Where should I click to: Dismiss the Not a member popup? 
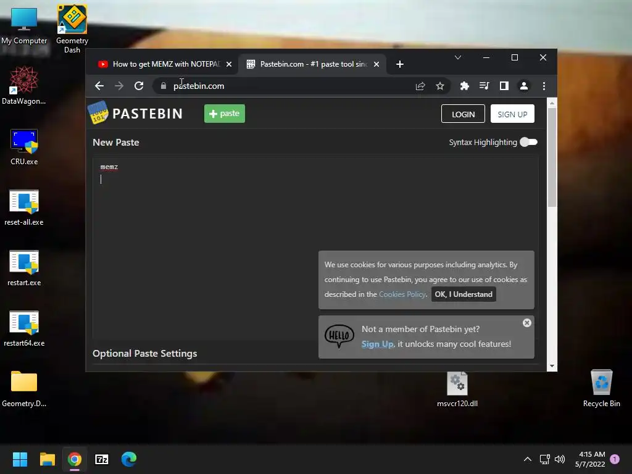[527, 323]
